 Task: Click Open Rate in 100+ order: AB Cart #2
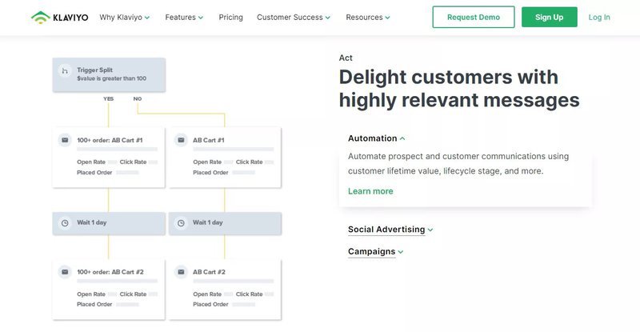pyautogui.click(x=91, y=294)
